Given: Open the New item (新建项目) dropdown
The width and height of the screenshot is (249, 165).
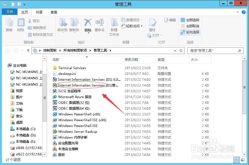Looking at the screenshot, I should (x=132, y=20).
